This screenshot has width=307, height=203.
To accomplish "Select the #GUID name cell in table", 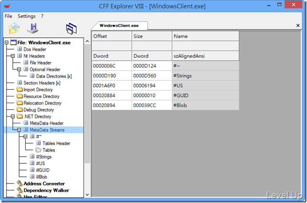I will coord(205,96).
